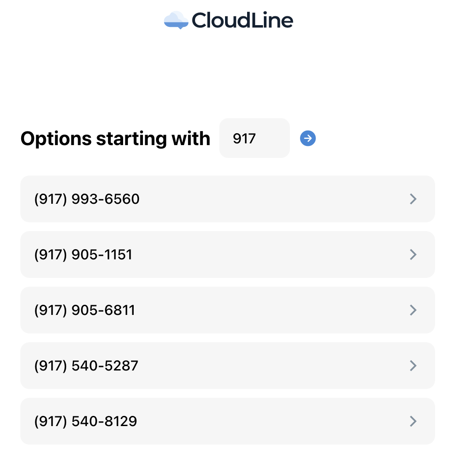Tap the last option row ending in 8129

click(x=227, y=421)
